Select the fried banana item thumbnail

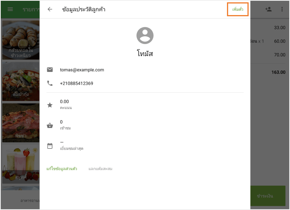pos(20,40)
